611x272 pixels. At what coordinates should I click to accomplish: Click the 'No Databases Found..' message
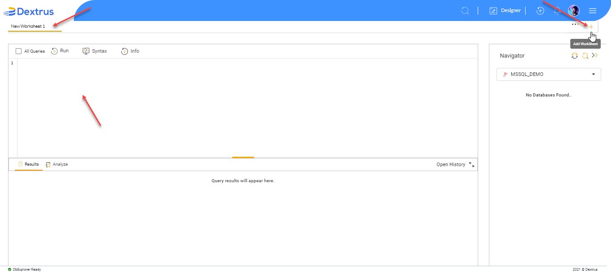click(x=549, y=95)
